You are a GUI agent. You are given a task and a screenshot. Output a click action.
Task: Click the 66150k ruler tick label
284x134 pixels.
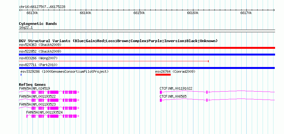139,13
